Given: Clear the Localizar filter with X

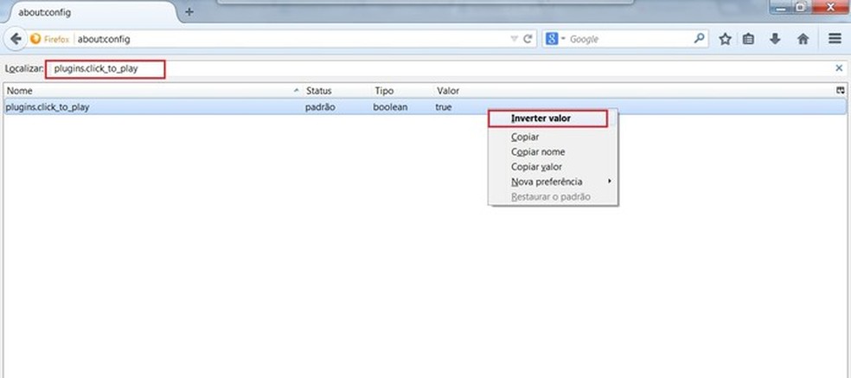Looking at the screenshot, I should 839,68.
